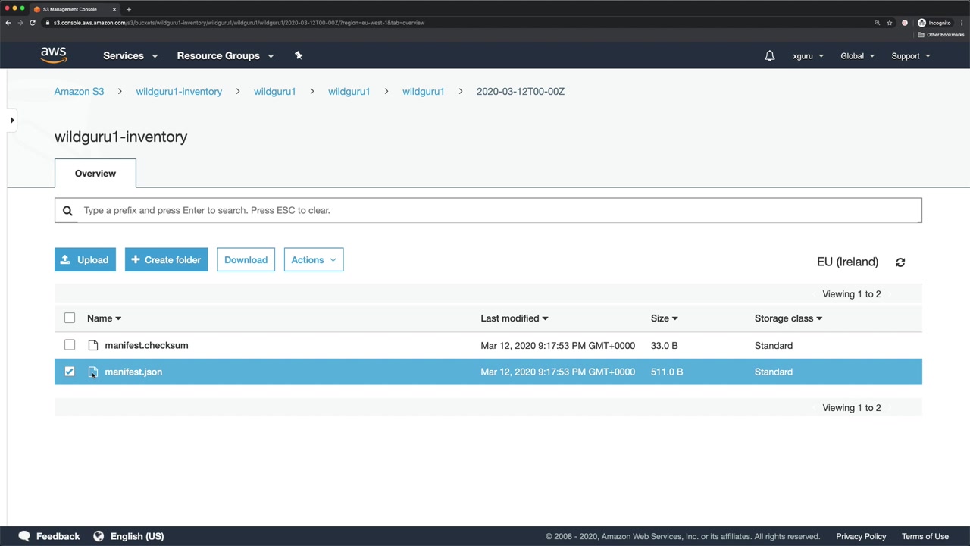Click the browser address bar URL
Screen dimensions: 970x546
click(x=239, y=23)
